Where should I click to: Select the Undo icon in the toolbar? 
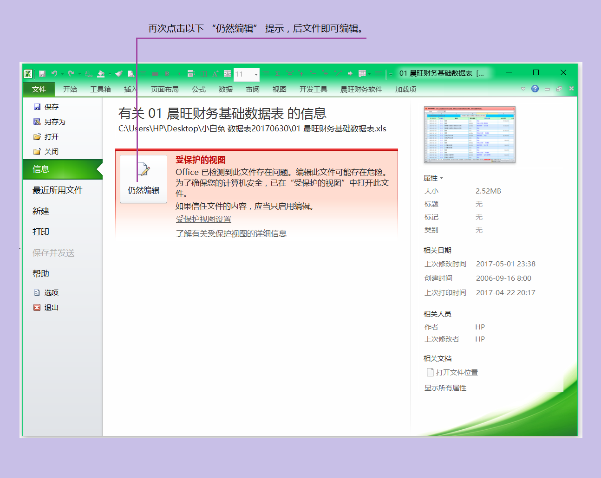55,73
